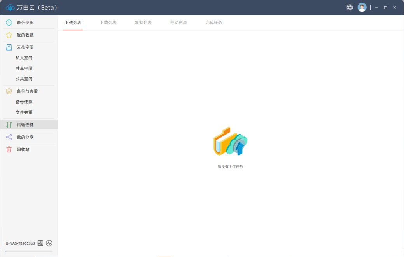Click the recent use clock icon
Image resolution: width=404 pixels, height=257 pixels.
9,23
